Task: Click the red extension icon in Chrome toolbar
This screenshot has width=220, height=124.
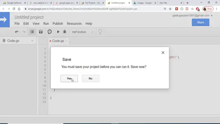Action: click(177, 9)
